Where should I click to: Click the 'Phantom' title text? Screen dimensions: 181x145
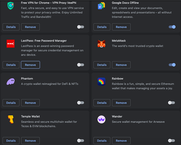pos(27,79)
